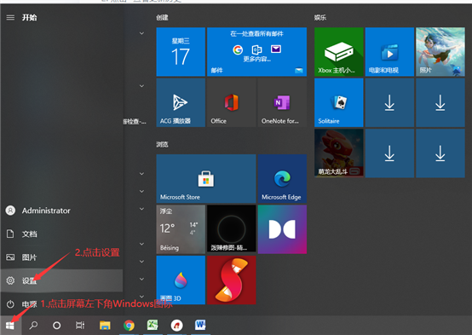Image resolution: width=472 pixels, height=335 pixels.
Task: Click 更多内容 in the mail tile
Action: pyautogui.click(x=257, y=59)
